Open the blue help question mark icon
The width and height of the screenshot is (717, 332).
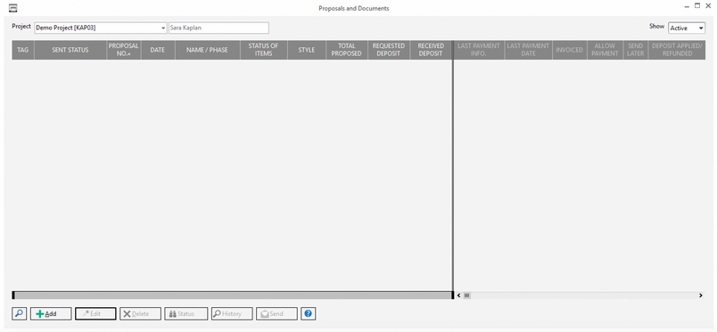[x=309, y=313]
